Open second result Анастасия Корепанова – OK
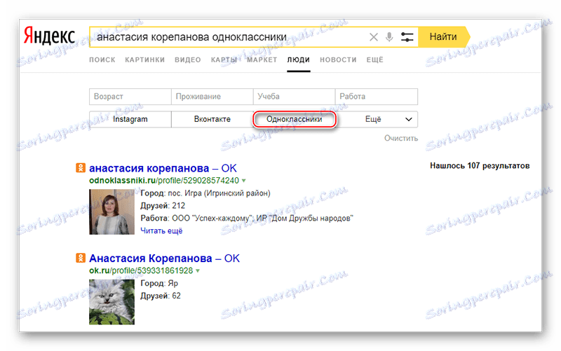This screenshot has width=561, height=351. point(164,258)
